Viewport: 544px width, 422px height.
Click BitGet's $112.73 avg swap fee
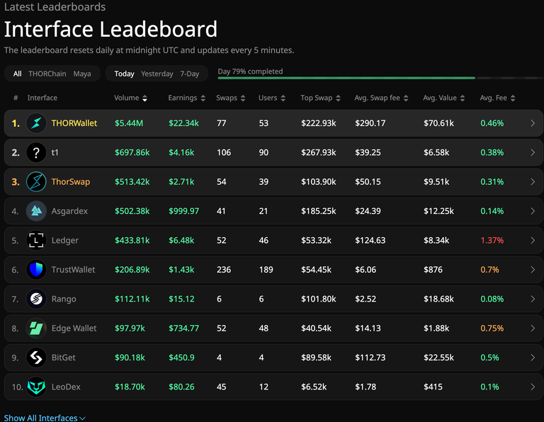pos(370,358)
